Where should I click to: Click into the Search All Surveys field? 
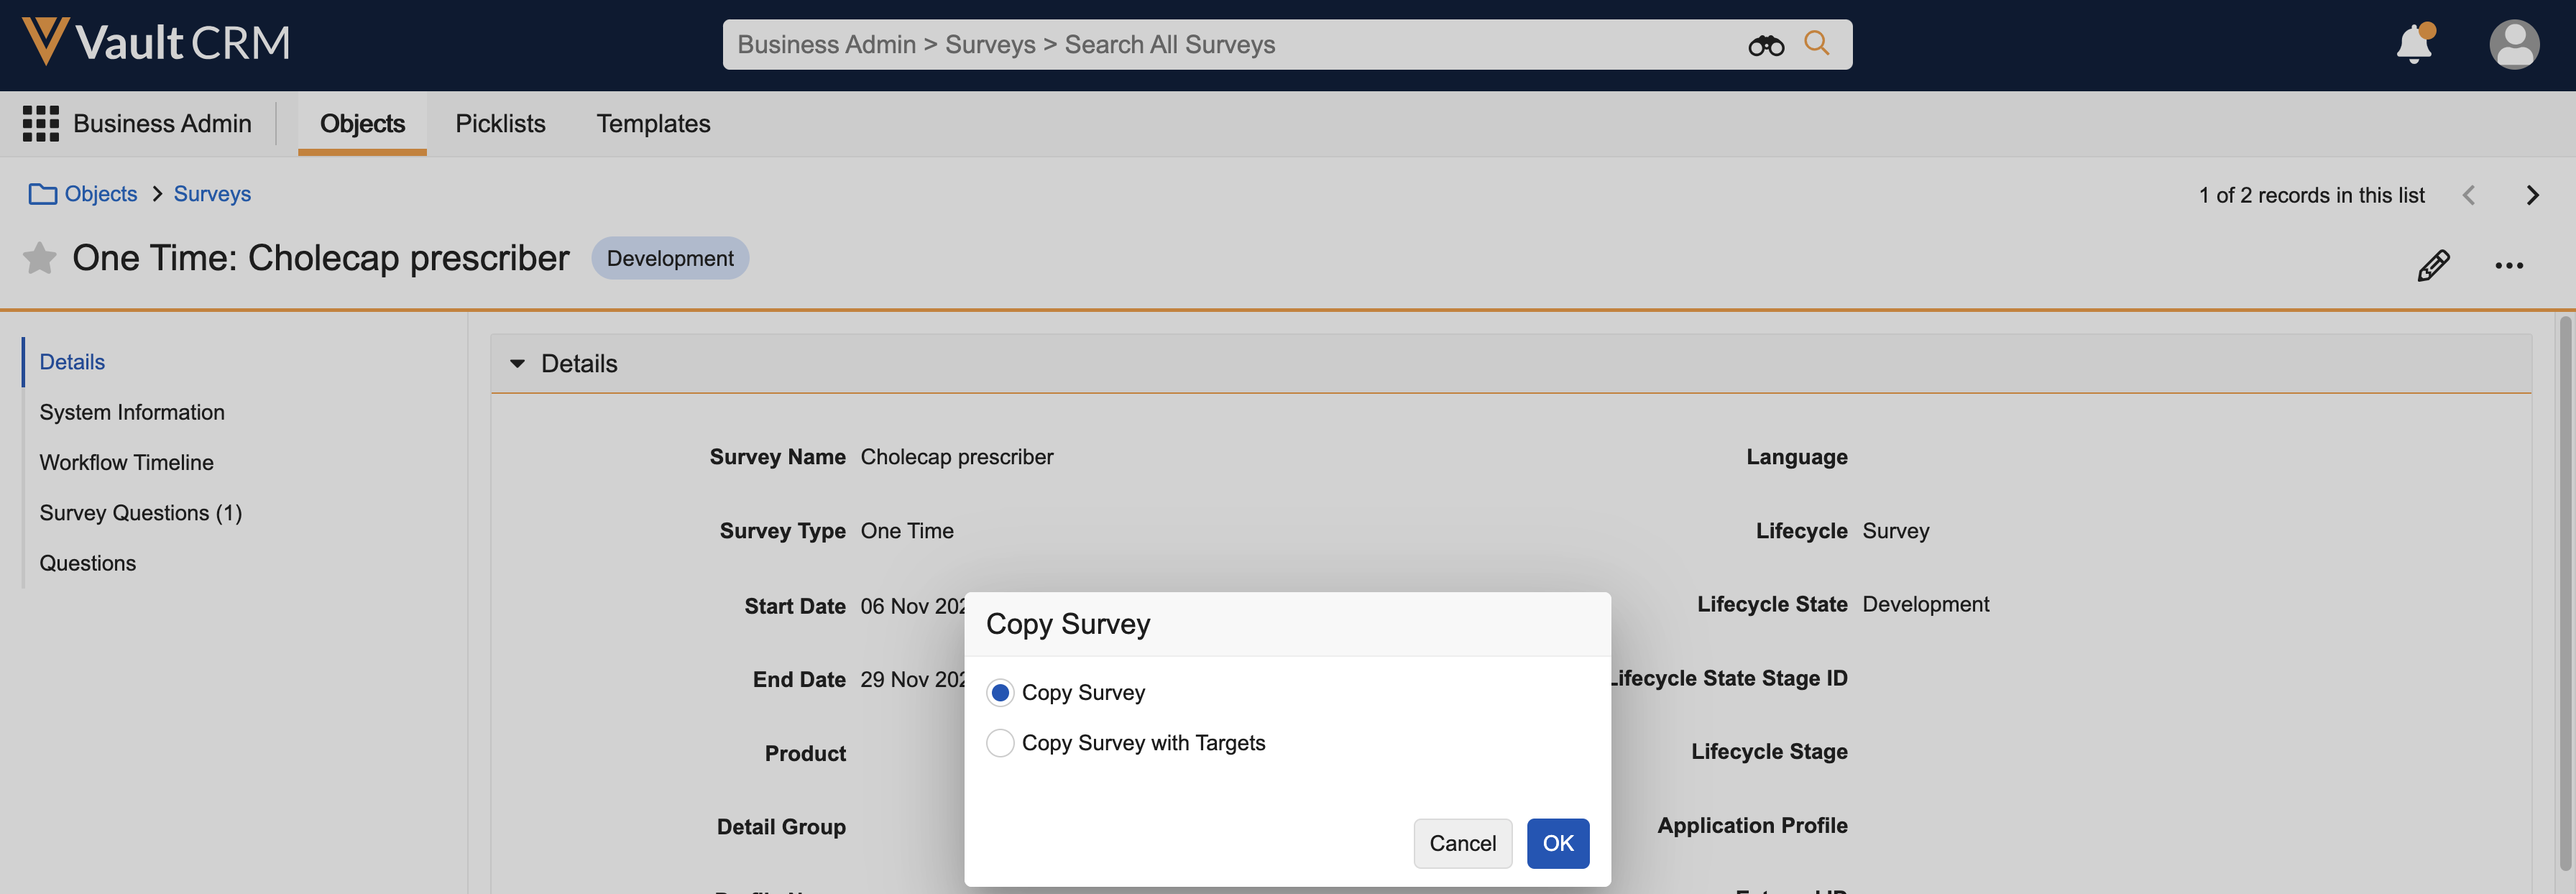[1200, 45]
